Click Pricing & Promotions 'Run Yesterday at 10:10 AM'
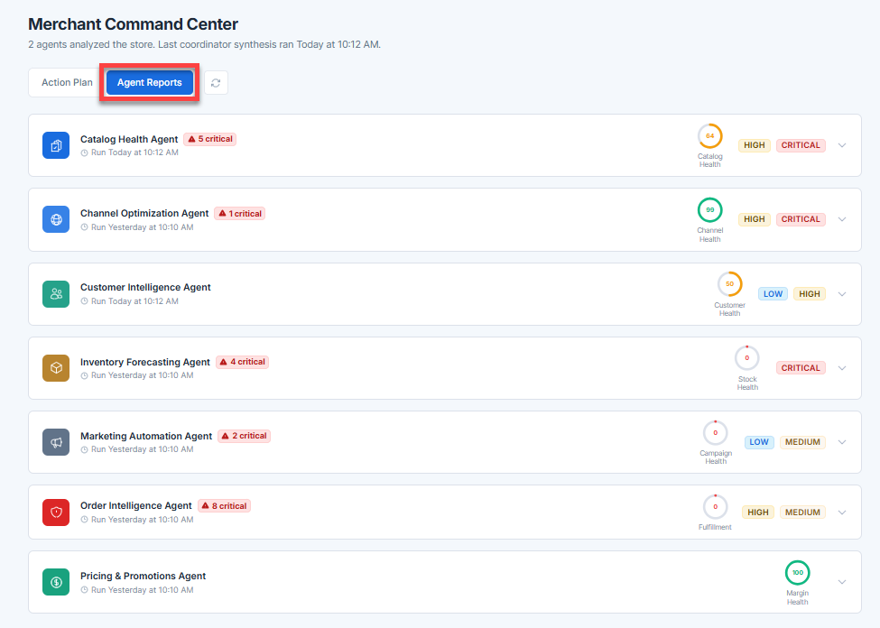 142,590
